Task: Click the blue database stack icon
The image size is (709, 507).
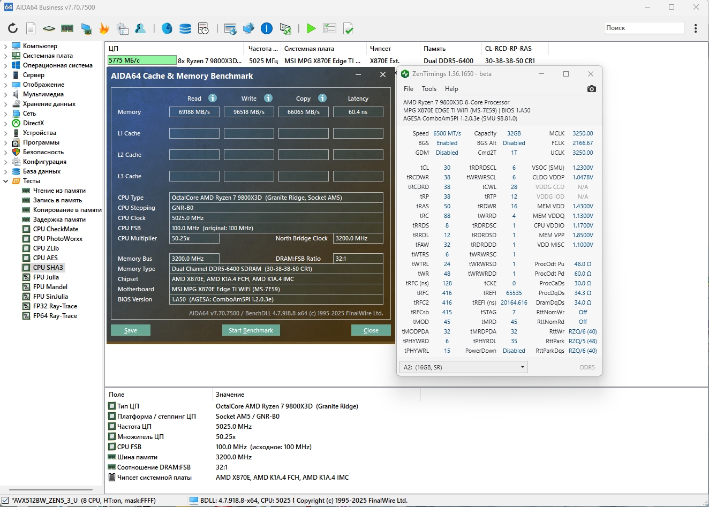Action: coord(185,28)
